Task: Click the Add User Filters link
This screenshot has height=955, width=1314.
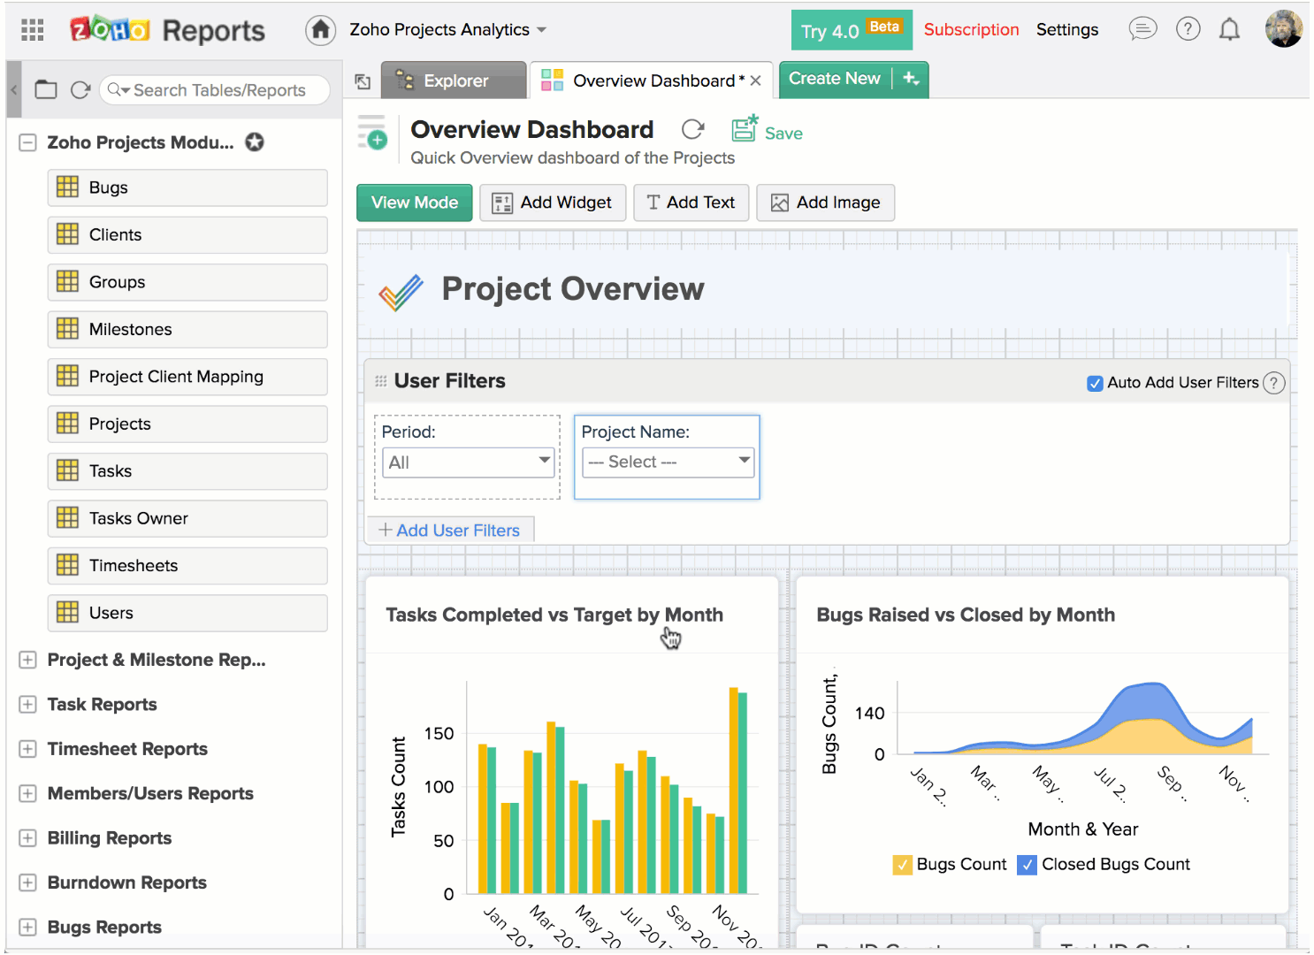Action: point(449,531)
